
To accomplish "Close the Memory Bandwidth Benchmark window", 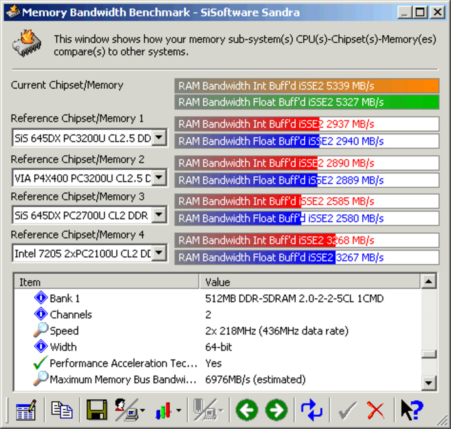I will point(438,12).
